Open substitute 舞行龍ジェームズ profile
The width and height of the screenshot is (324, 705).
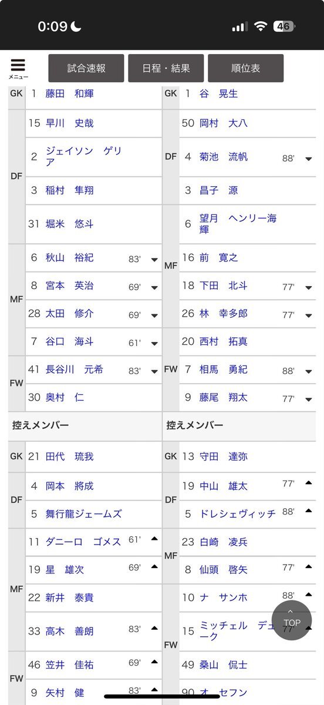tap(84, 514)
